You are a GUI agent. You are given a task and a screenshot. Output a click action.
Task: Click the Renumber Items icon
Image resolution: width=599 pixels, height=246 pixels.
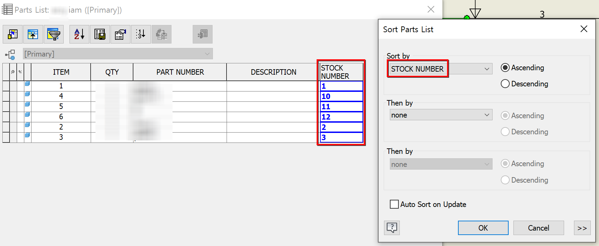point(141,34)
